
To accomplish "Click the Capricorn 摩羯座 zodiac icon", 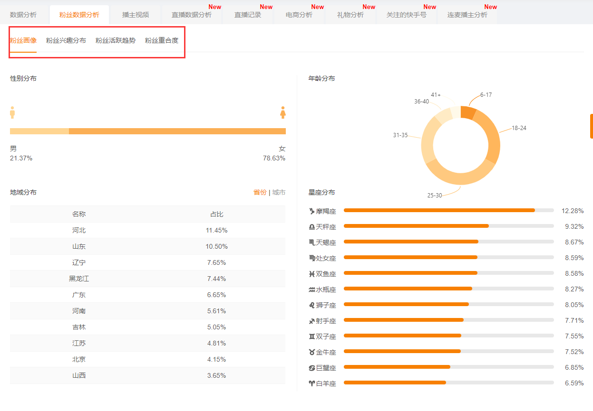I will 312,211.
